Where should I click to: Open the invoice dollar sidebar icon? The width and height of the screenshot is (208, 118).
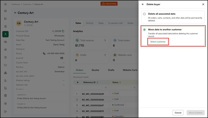click(6, 26)
